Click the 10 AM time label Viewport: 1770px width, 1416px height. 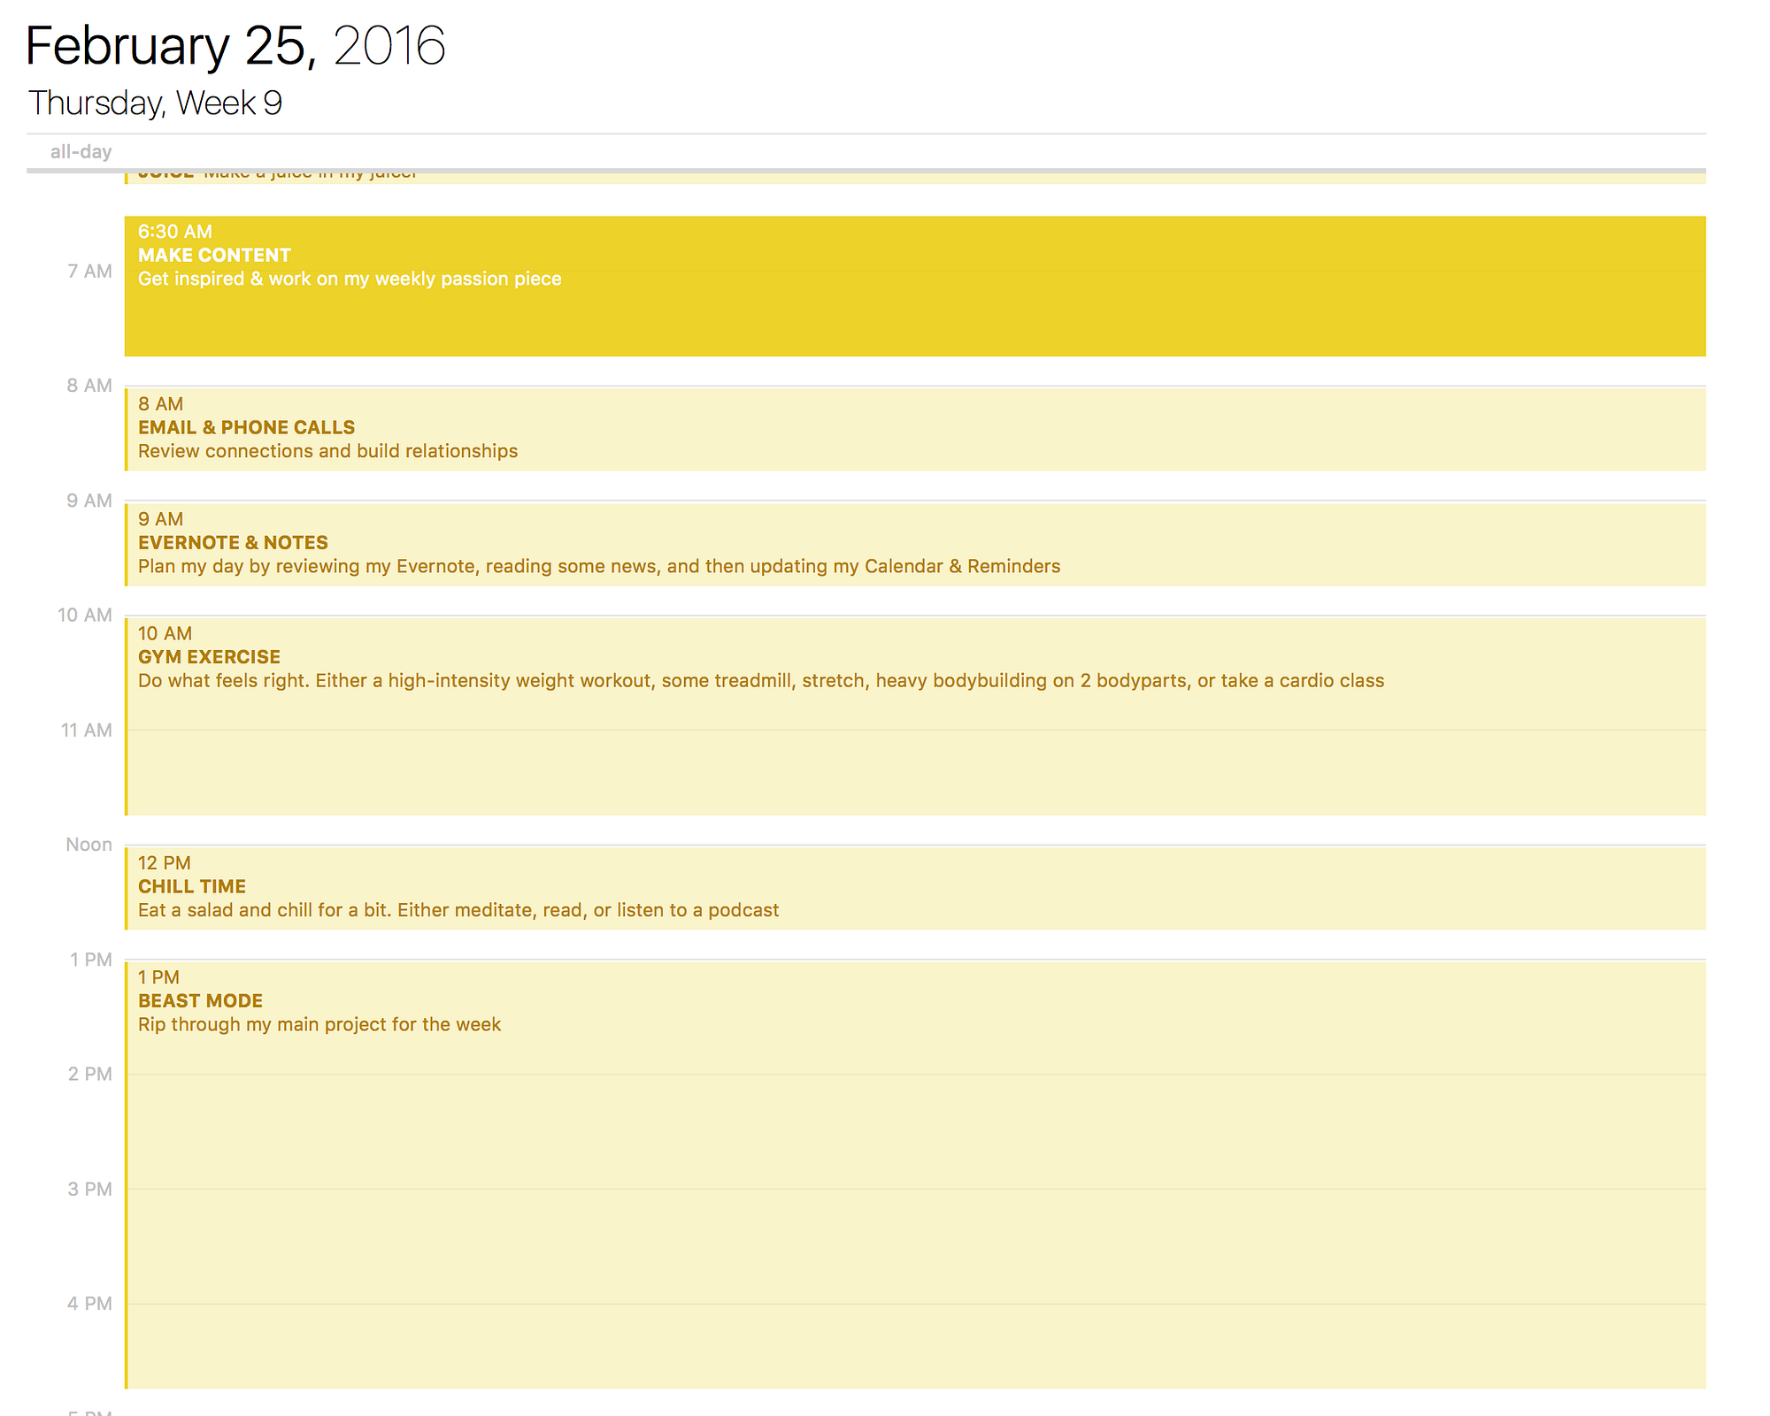coord(85,615)
